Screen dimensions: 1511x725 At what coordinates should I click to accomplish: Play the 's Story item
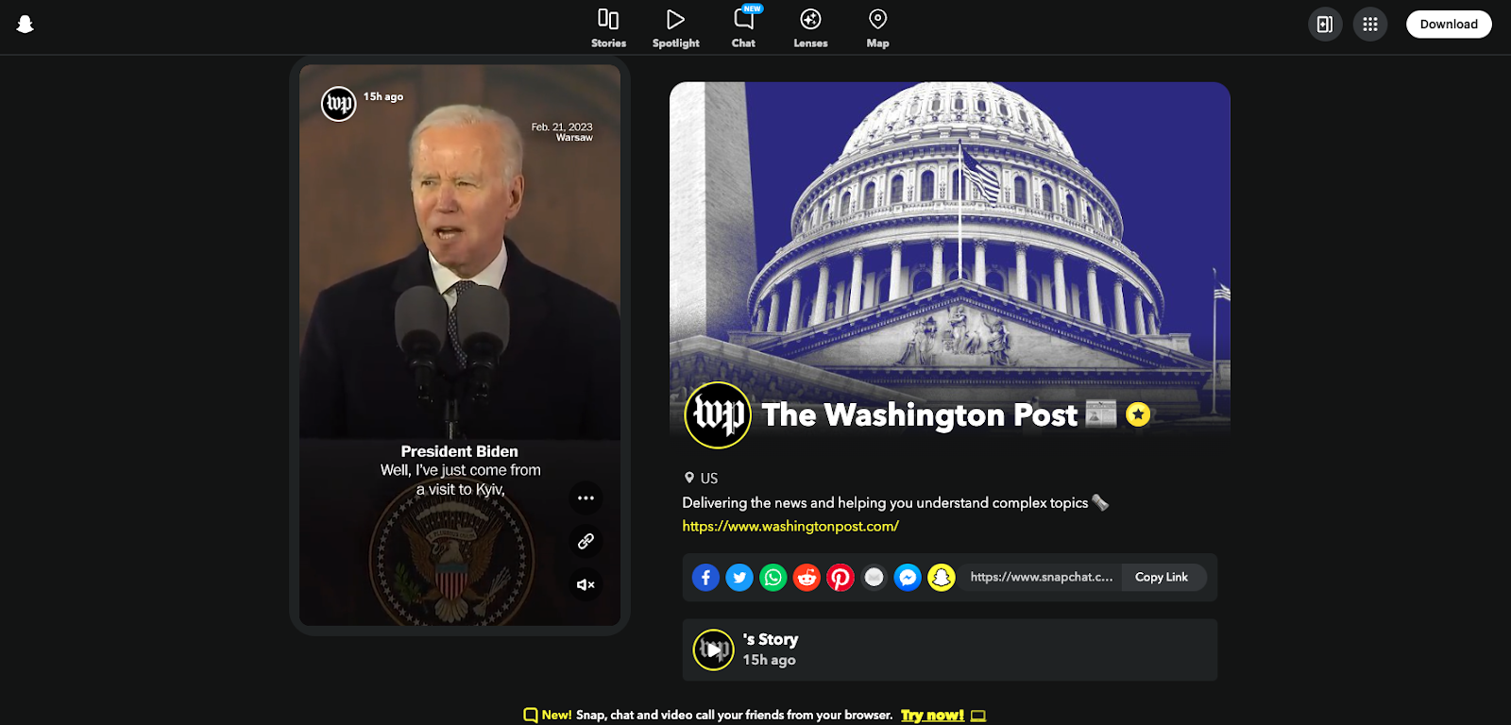point(949,649)
